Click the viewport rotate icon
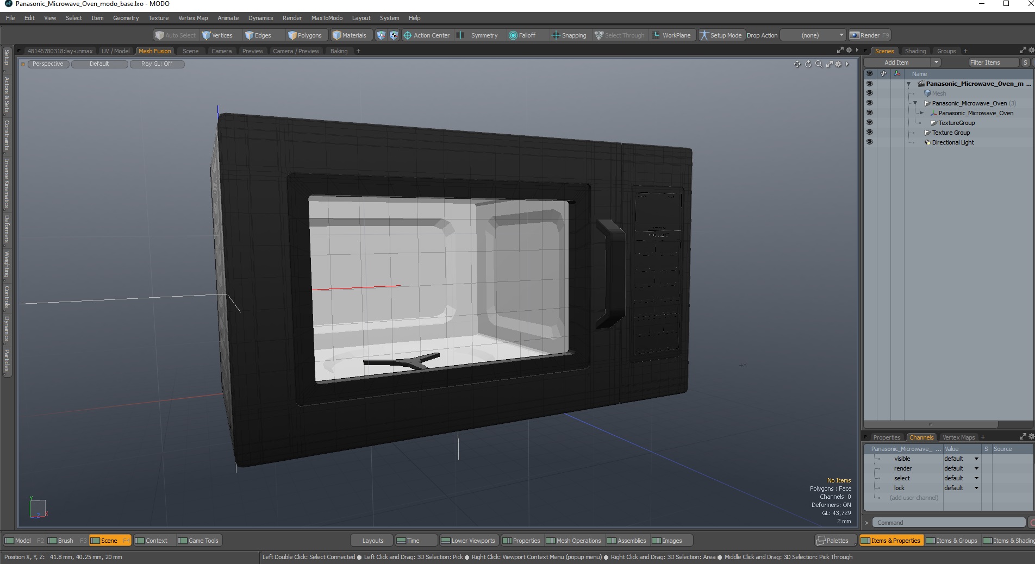The height and width of the screenshot is (564, 1035). 808,64
